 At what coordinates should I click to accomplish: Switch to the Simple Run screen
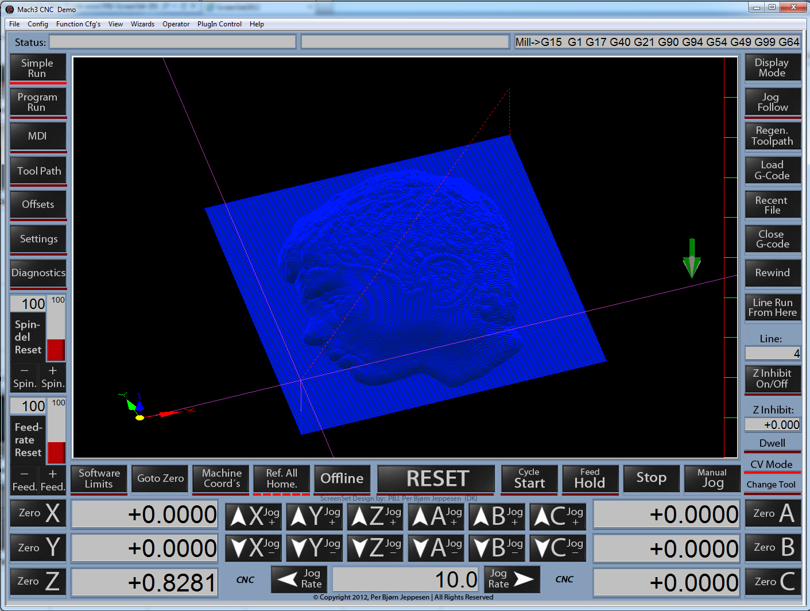38,68
